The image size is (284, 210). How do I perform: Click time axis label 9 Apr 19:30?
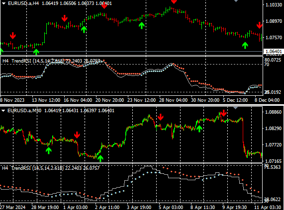tap(234, 208)
